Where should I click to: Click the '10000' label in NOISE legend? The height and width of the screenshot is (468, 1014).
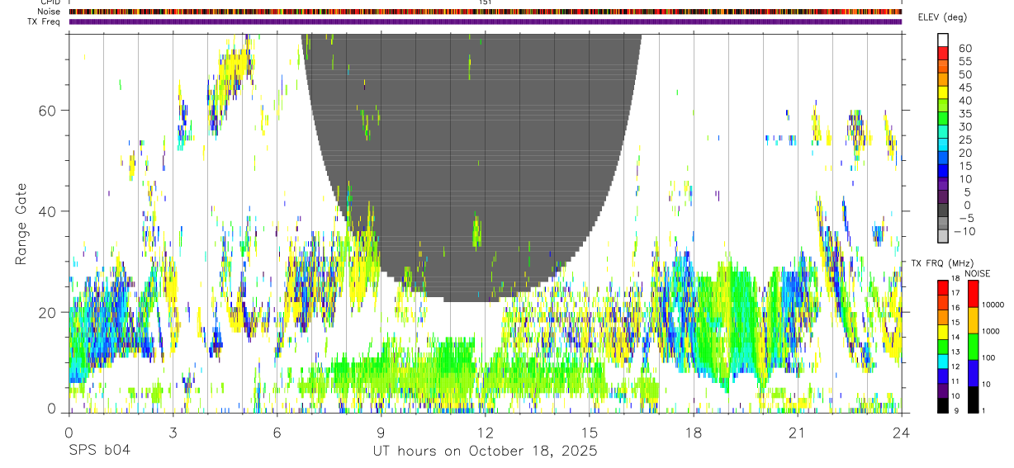(993, 305)
